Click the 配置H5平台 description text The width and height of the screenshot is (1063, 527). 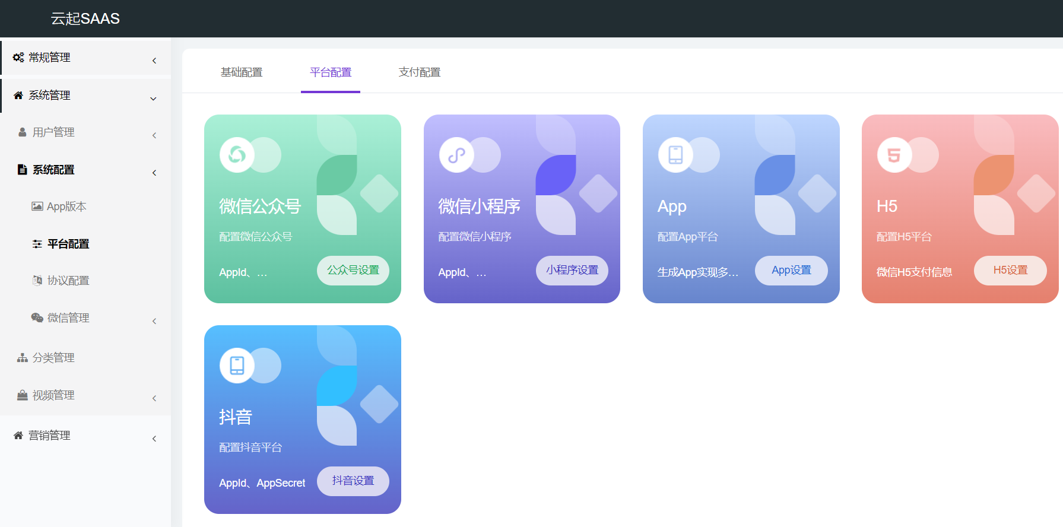(904, 237)
